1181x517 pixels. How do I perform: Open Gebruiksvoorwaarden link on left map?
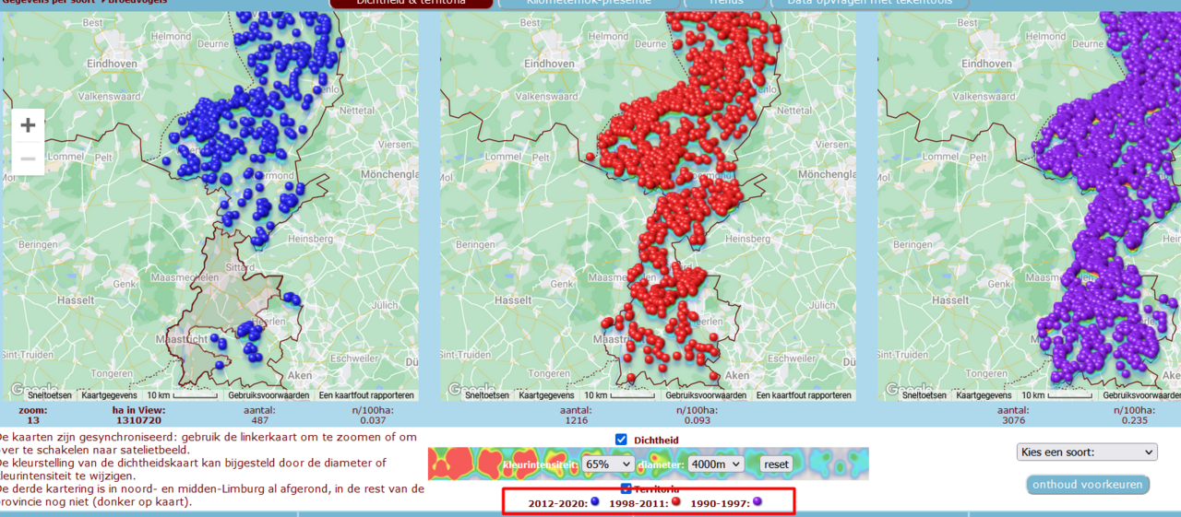click(268, 395)
